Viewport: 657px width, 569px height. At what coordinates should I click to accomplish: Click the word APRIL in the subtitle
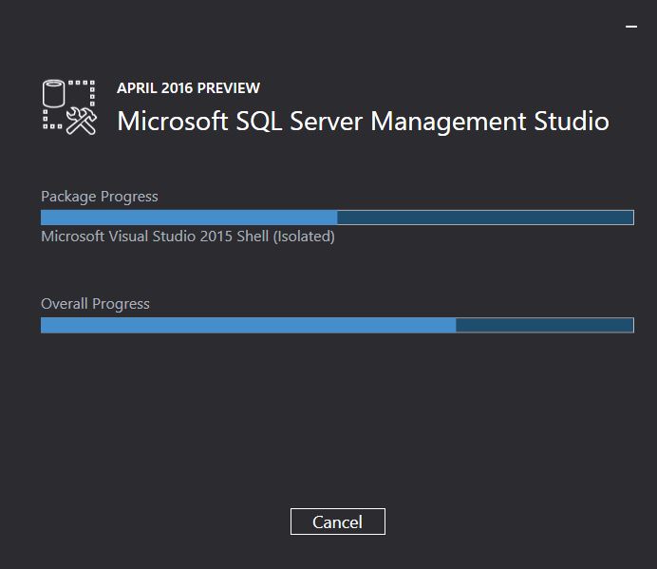[137, 88]
